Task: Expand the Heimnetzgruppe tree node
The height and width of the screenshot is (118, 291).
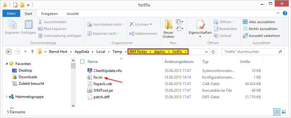Action: tap(7, 96)
